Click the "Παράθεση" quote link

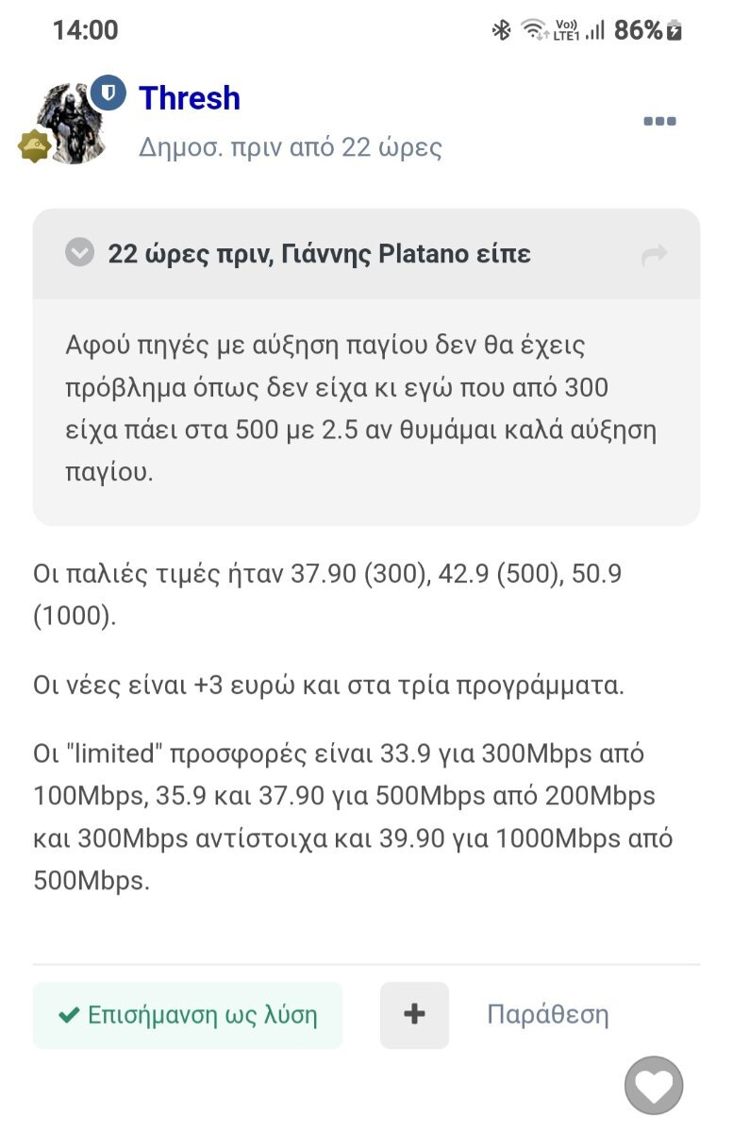(x=547, y=1015)
